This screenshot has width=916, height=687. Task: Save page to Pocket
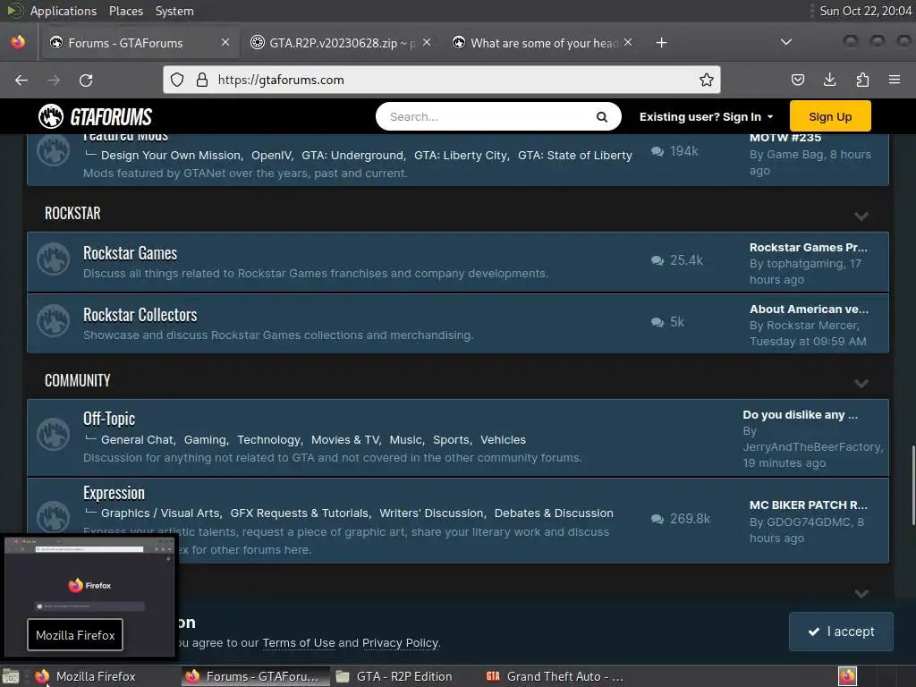pyautogui.click(x=797, y=80)
